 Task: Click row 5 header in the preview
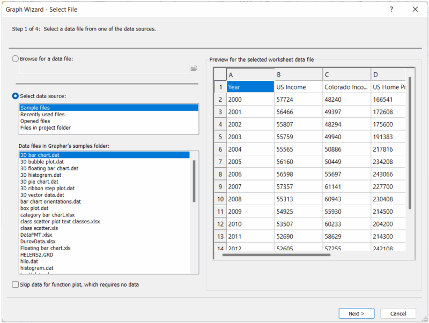point(220,137)
